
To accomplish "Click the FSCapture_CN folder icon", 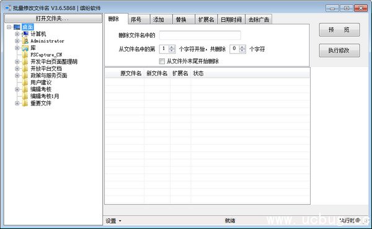I will point(25,55).
